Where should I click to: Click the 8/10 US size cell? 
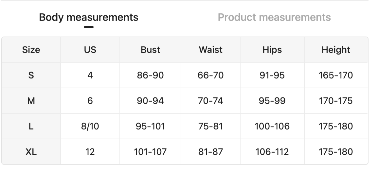(90, 126)
